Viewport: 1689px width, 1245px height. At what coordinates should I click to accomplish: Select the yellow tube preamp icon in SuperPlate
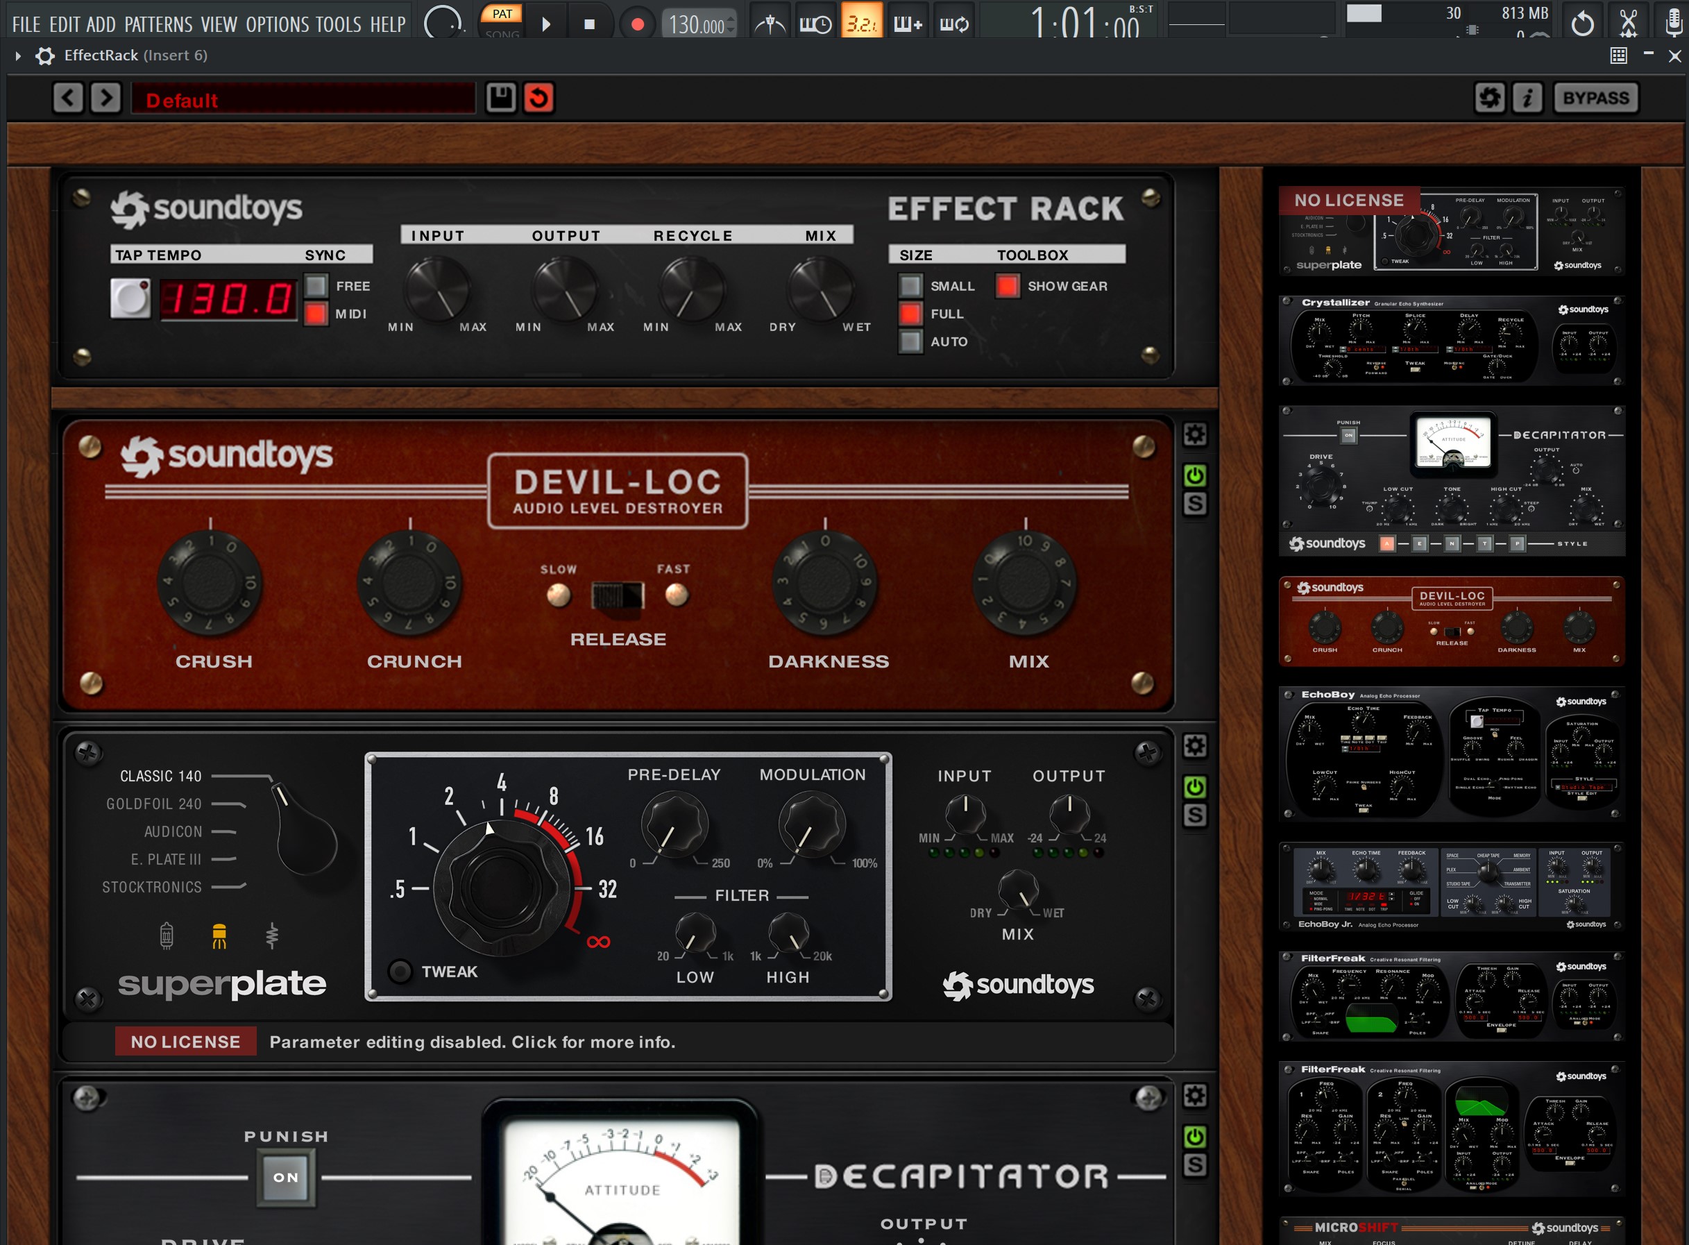tap(219, 936)
